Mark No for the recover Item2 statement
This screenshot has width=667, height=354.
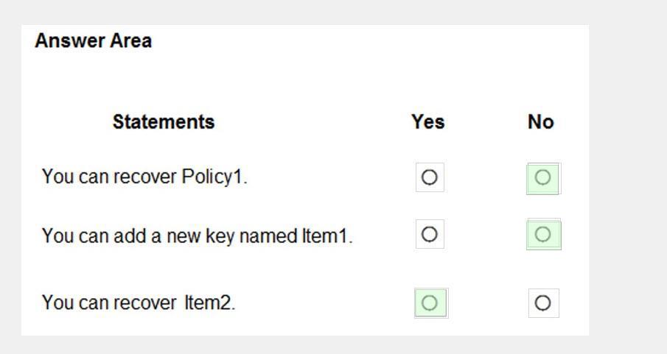coord(543,303)
